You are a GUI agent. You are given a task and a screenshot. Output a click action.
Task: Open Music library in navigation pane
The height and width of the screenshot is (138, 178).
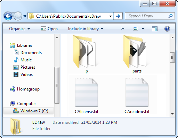click(26, 60)
